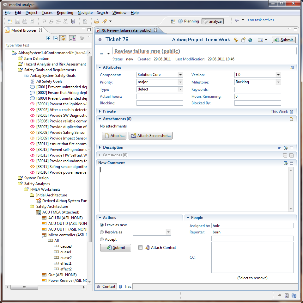Click Collapse All icon in Model Browser

point(55,38)
